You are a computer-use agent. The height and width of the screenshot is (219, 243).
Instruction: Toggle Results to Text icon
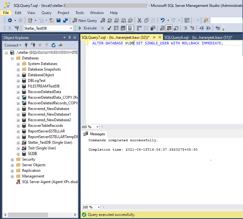[162, 28]
